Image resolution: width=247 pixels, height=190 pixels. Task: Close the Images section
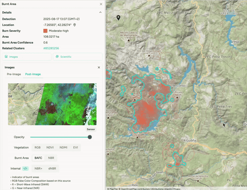pyautogui.click(x=99, y=68)
